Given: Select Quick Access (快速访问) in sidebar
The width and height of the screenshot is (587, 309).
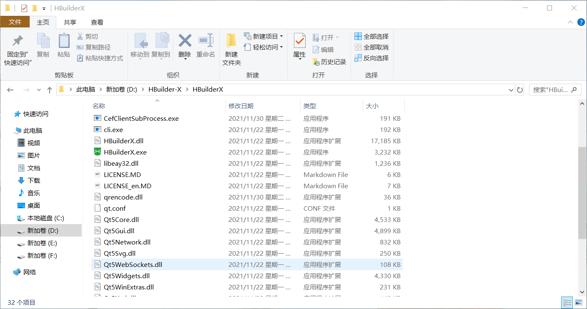Looking at the screenshot, I should [x=36, y=114].
